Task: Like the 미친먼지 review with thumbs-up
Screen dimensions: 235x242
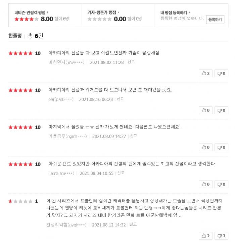Action: (206, 73)
